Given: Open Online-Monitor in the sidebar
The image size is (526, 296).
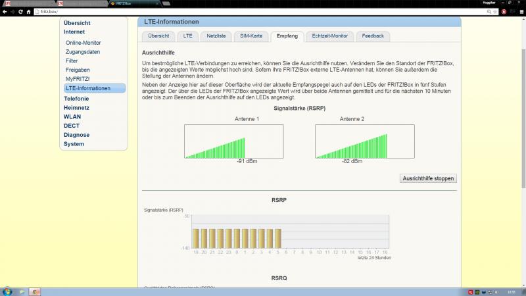Looking at the screenshot, I should pos(84,43).
